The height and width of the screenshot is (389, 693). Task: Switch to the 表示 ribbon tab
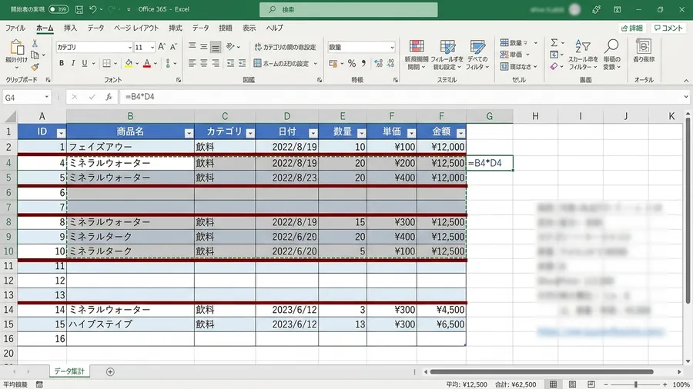[249, 28]
